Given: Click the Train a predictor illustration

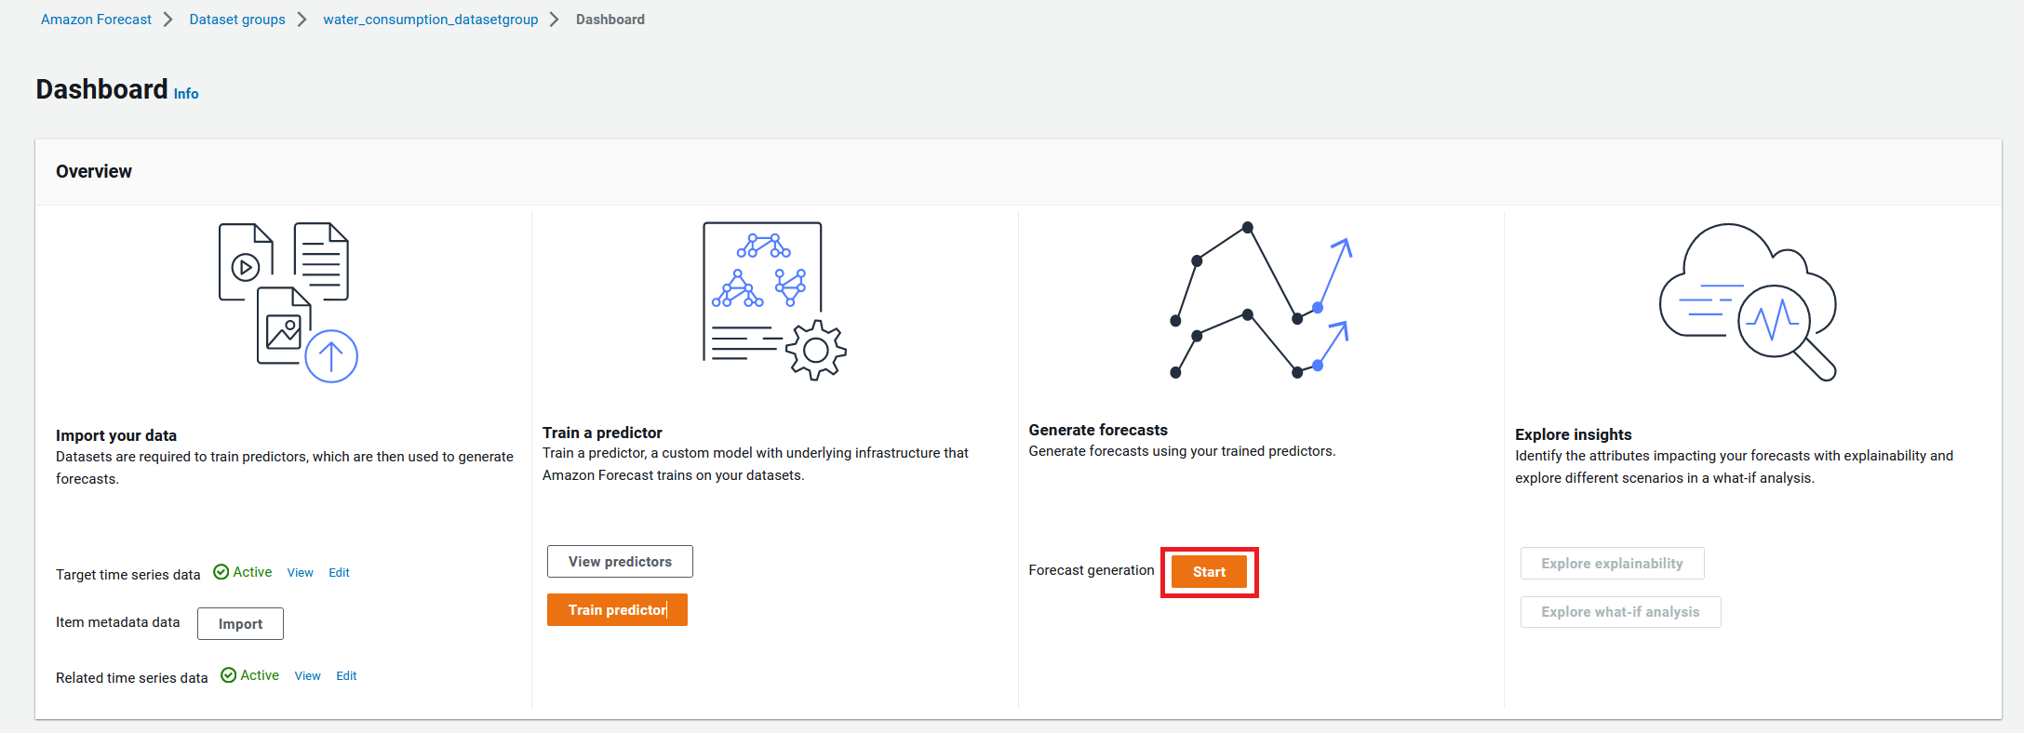Looking at the screenshot, I should click(774, 300).
